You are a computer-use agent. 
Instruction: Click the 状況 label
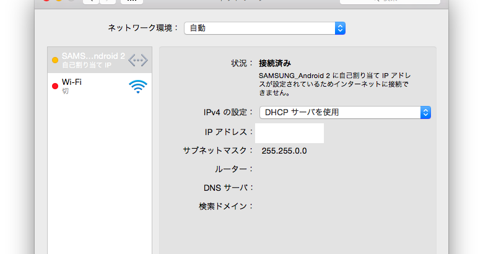(241, 63)
